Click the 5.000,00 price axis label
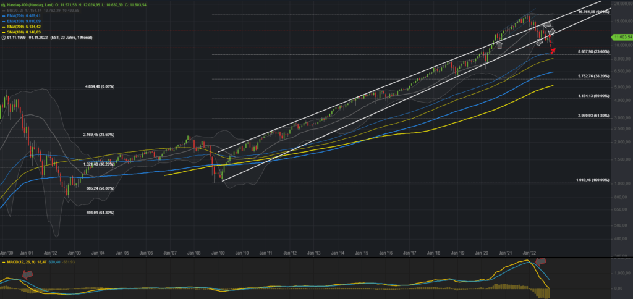Image resolution: width=633 pixels, height=299 pixels. pyautogui.click(x=623, y=87)
